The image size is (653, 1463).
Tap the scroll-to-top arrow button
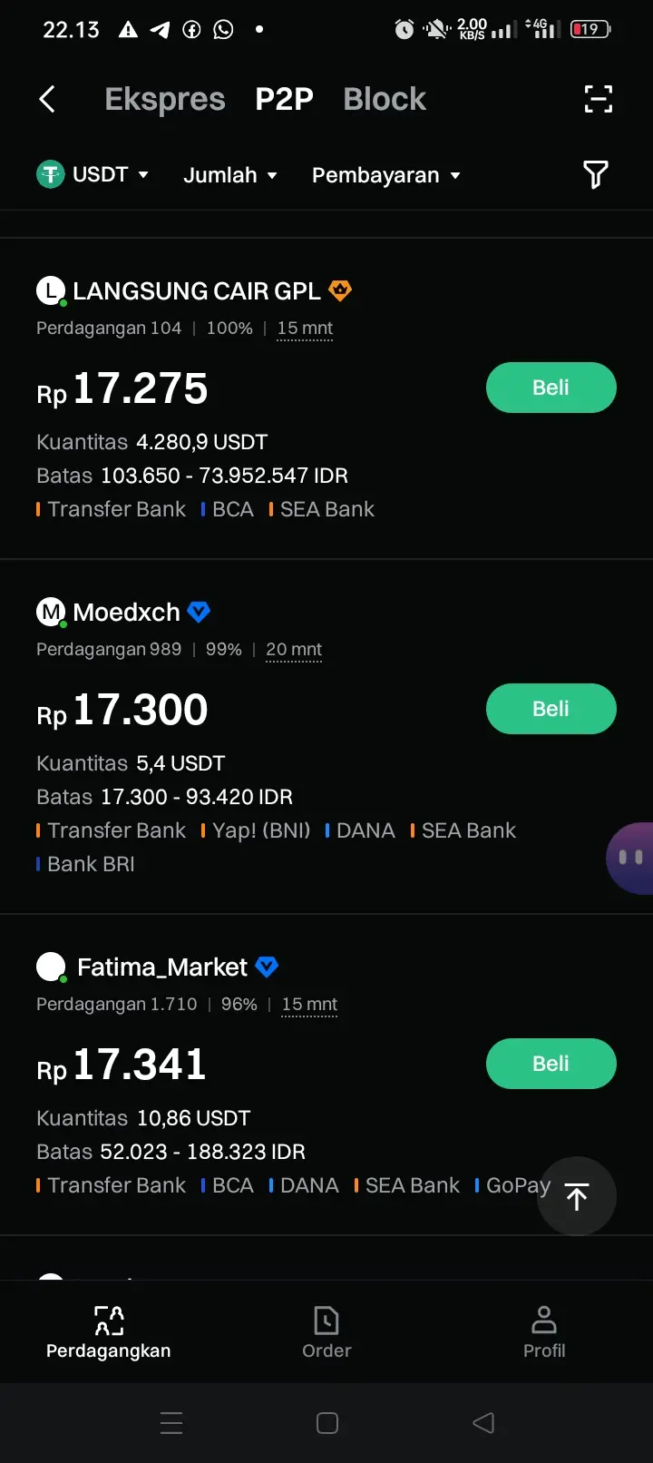(577, 1196)
